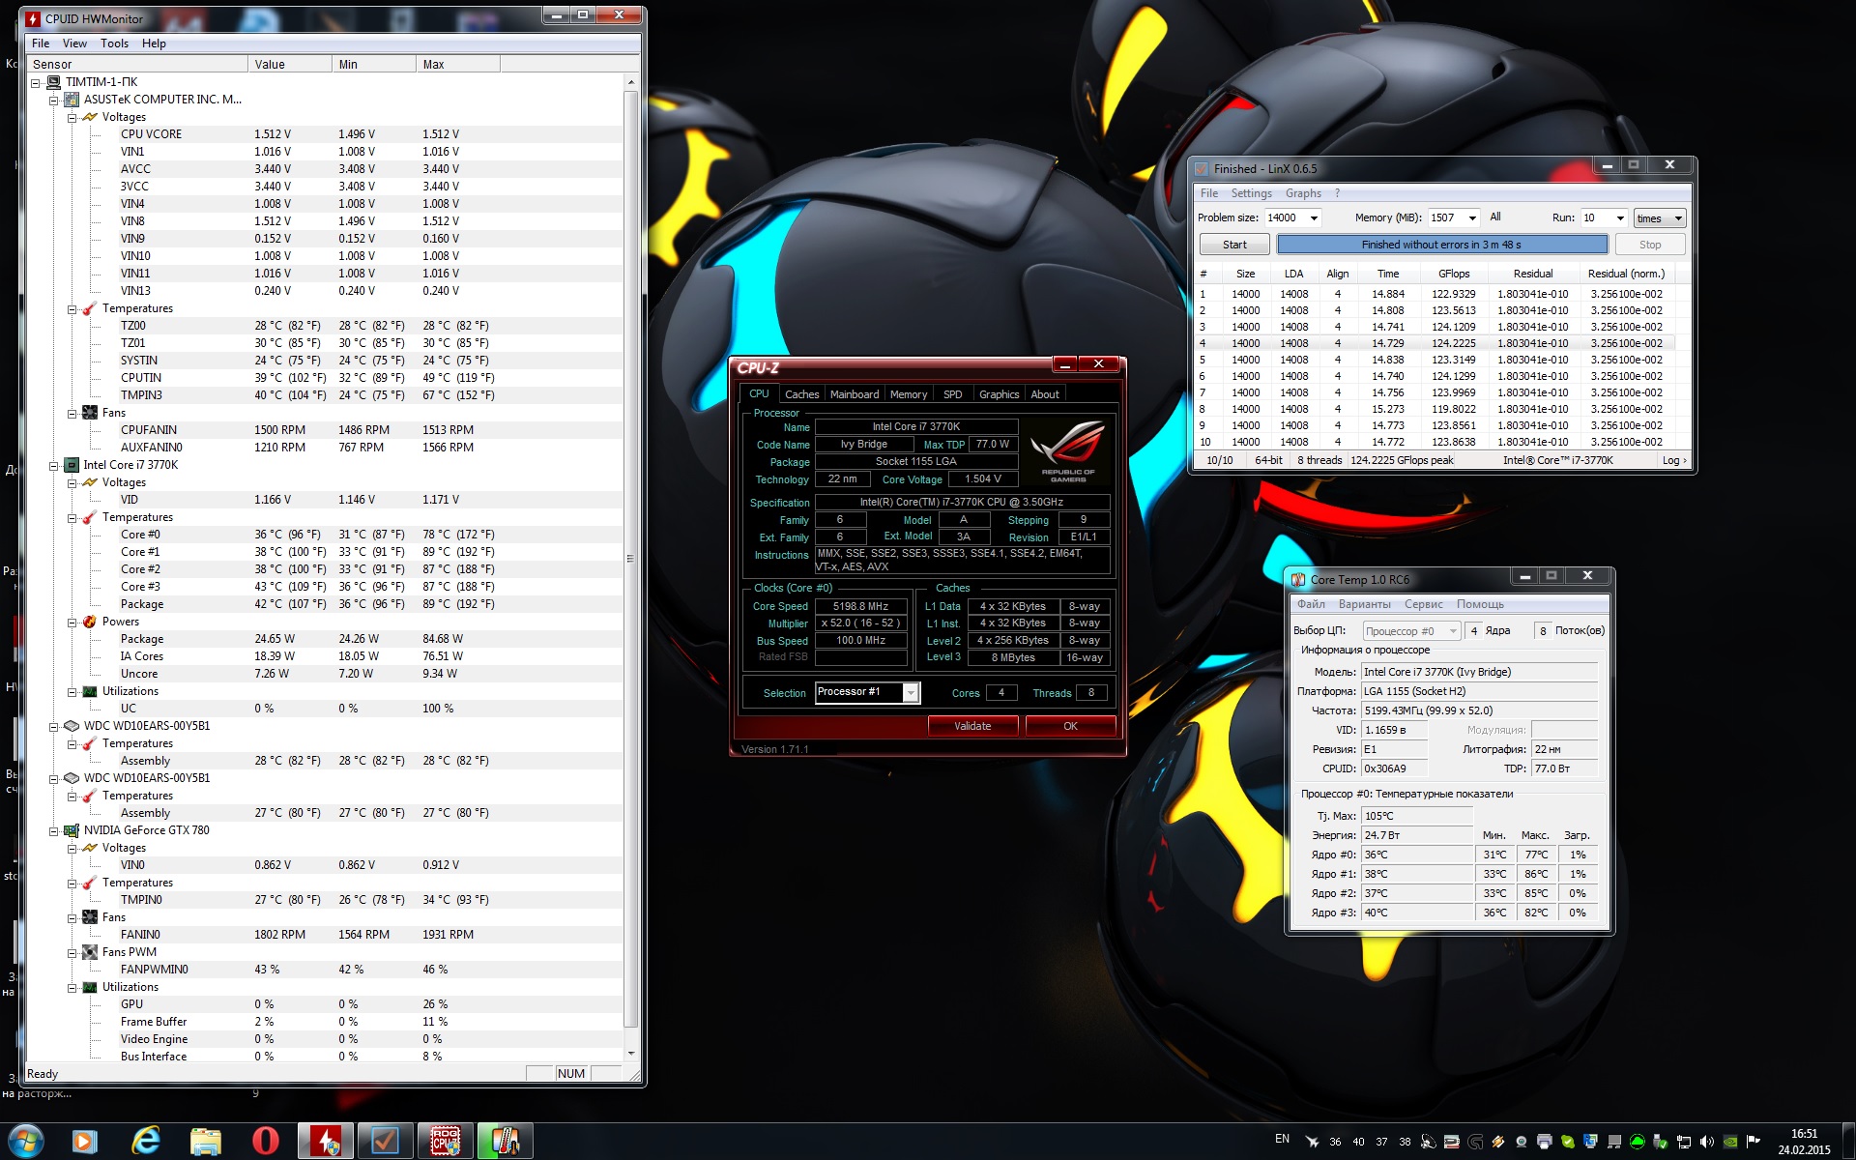Launch Opera from the taskbar

266,1141
